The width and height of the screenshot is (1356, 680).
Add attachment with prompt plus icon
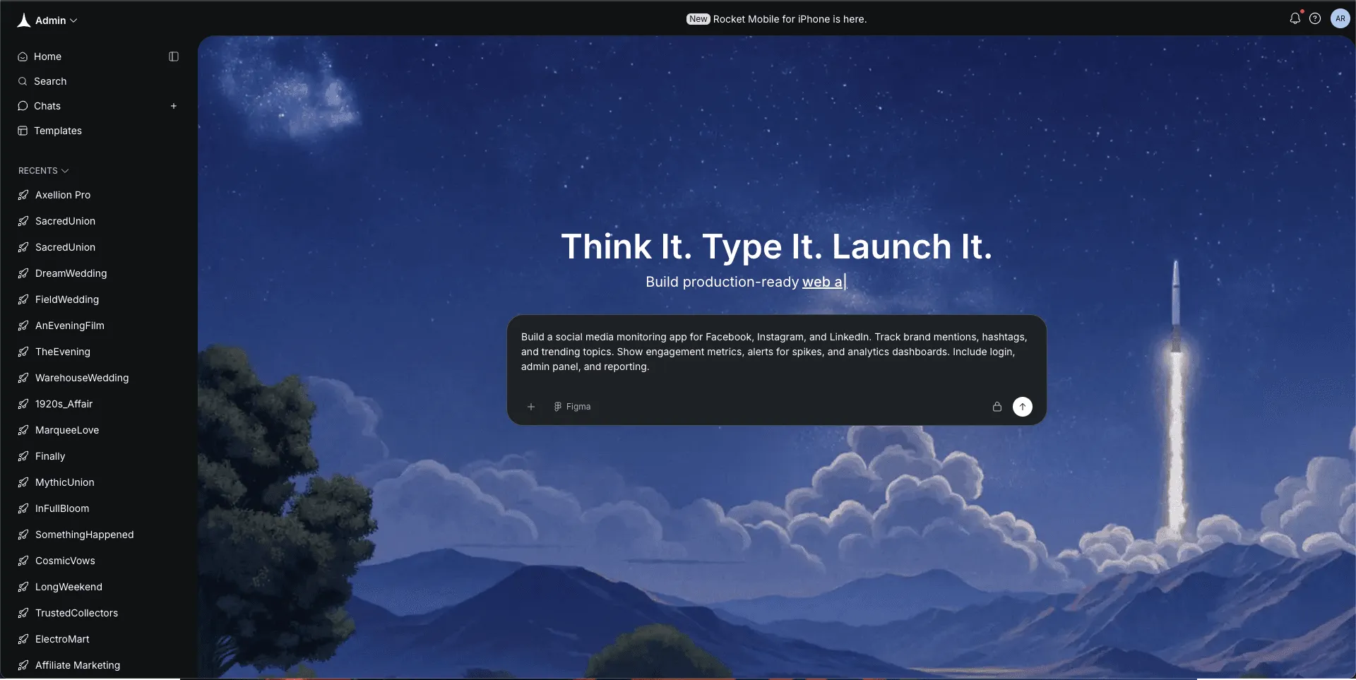[x=531, y=407]
